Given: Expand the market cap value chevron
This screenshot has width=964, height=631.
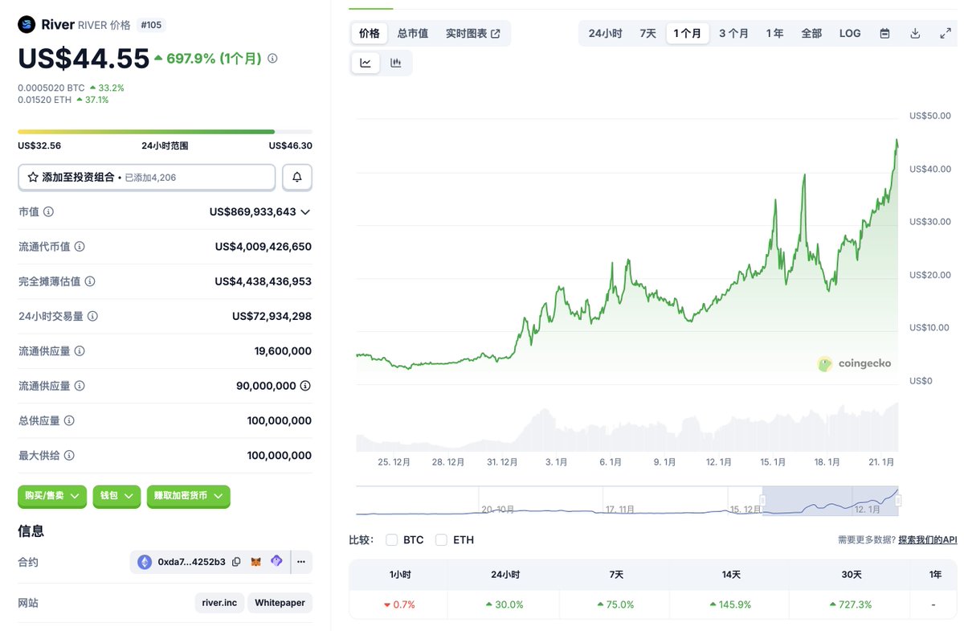Looking at the screenshot, I should (x=305, y=212).
